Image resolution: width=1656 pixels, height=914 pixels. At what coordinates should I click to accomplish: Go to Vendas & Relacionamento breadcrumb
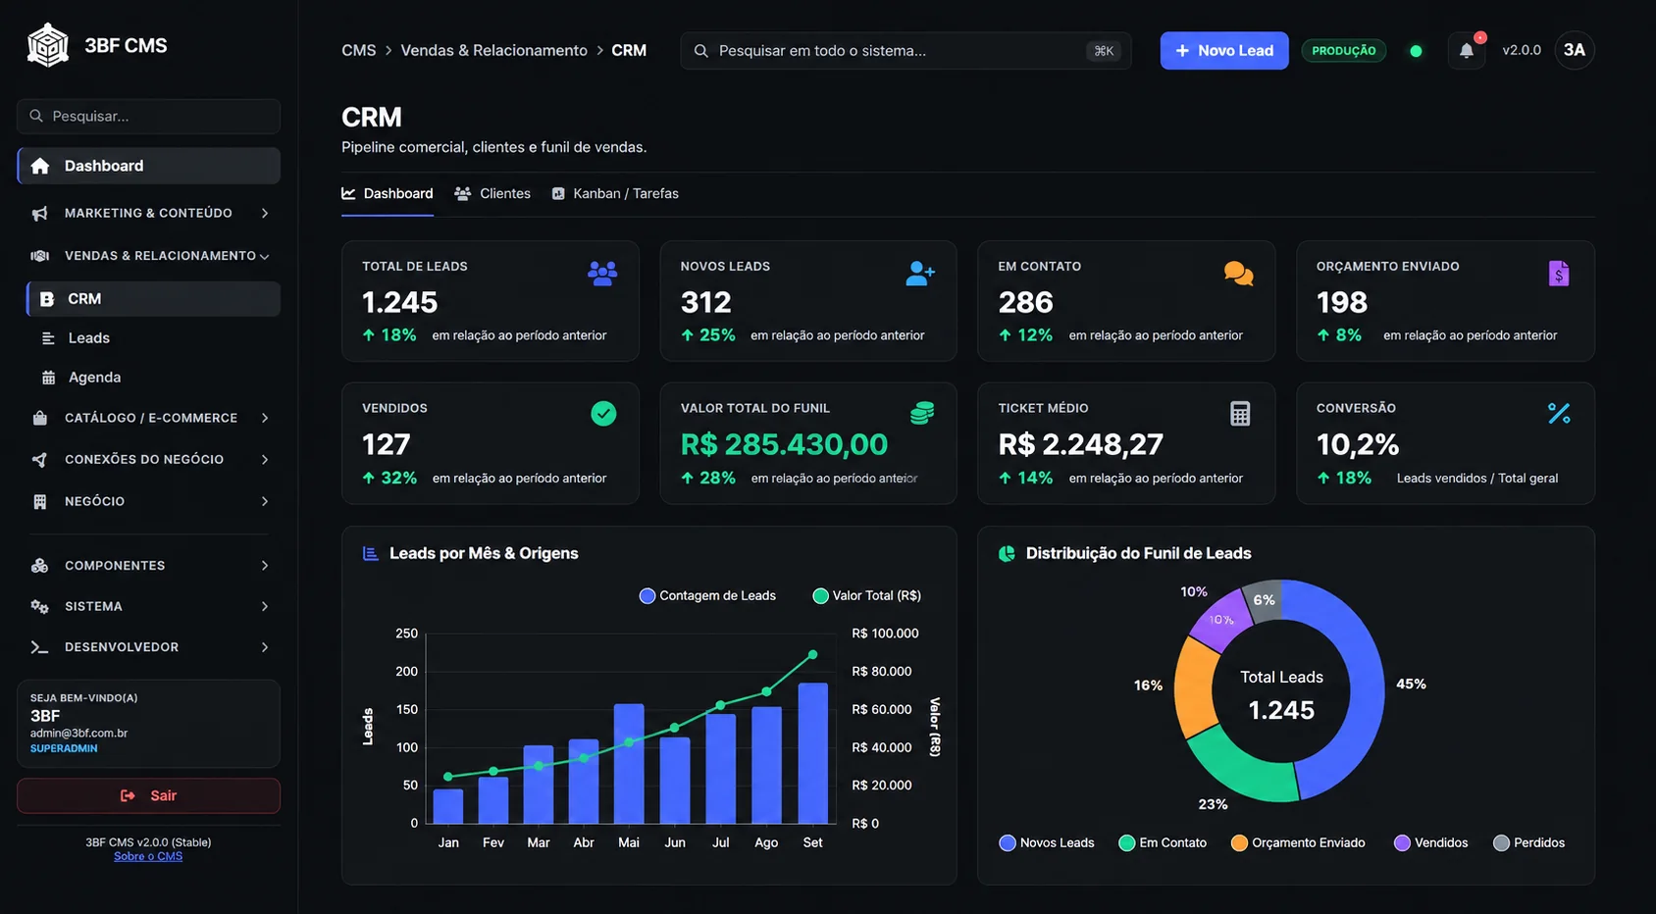coord(493,51)
